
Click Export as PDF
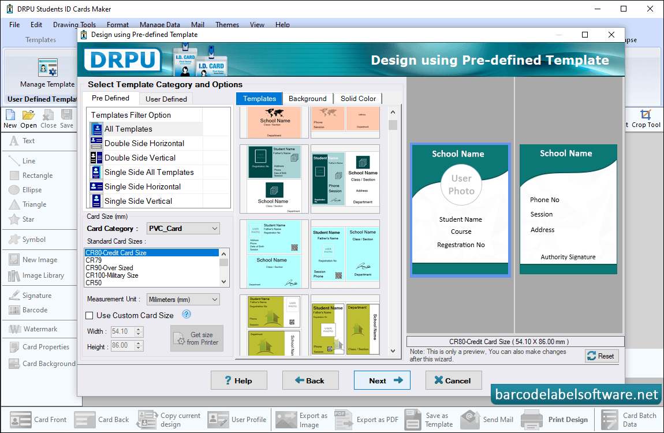366,420
